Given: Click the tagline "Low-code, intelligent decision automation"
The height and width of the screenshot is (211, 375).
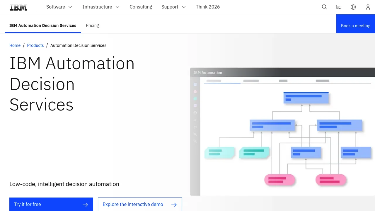Looking at the screenshot, I should [x=64, y=184].
